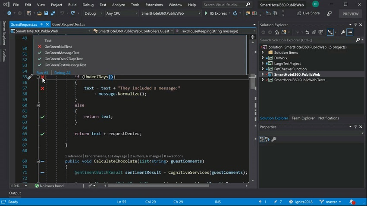367x206 pixels.
Task: Pin the GuestRequest.cs tab
Action: tap(41, 24)
